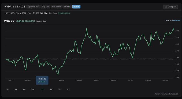Click the Jan 12 x-axis label
The width and height of the screenshot is (182, 99).
tap(11, 81)
